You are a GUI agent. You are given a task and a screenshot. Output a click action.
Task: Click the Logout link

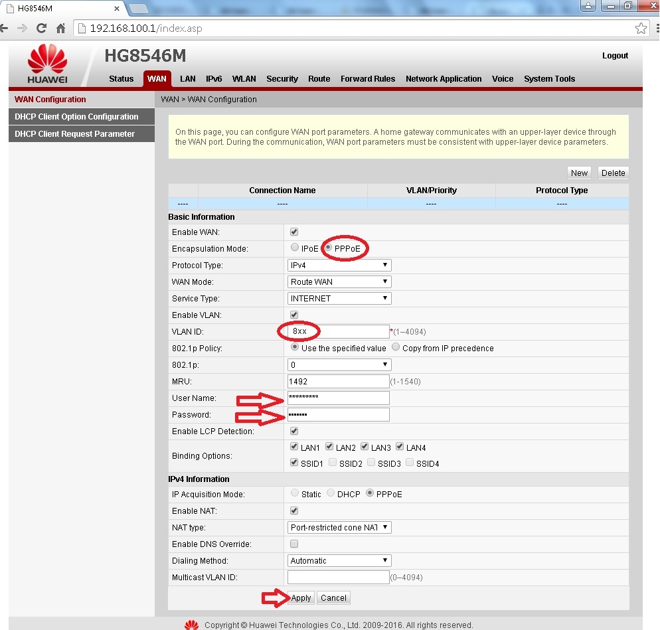(615, 56)
